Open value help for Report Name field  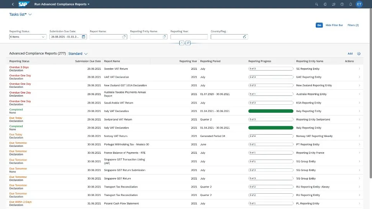click(x=124, y=37)
